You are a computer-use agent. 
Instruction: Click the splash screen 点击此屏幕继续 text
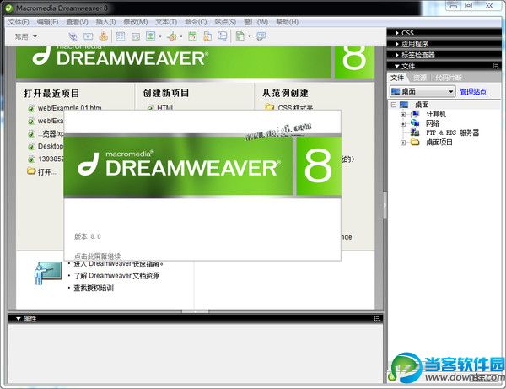(98, 257)
